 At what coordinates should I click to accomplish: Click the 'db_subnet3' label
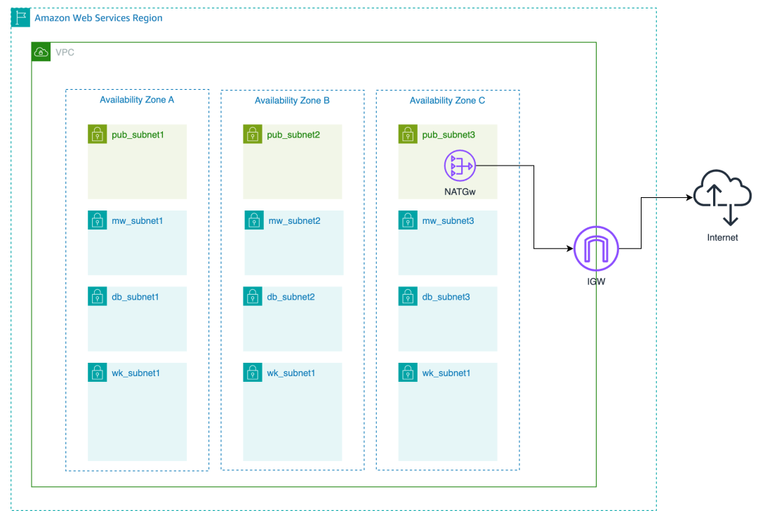click(446, 297)
